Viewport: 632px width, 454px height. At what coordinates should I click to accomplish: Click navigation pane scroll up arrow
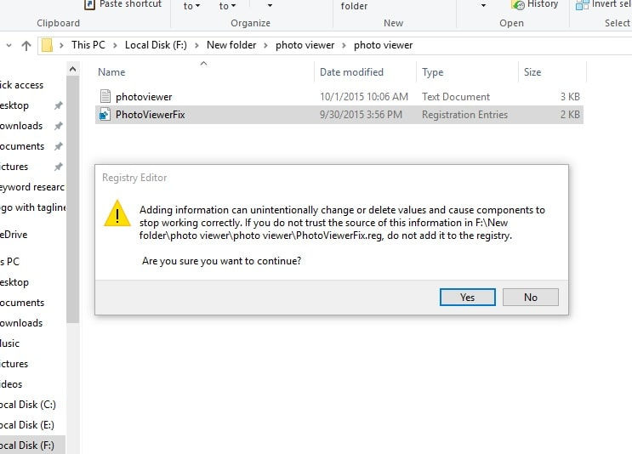coord(72,69)
